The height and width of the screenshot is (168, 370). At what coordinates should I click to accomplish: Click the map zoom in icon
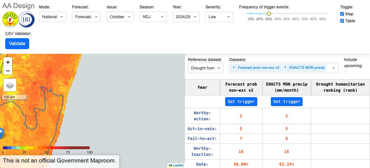(x=8, y=62)
